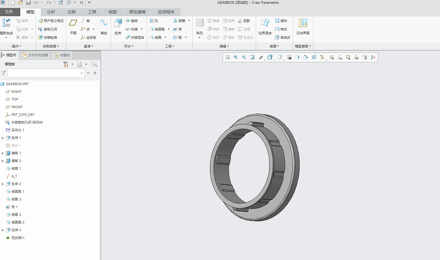Click the model tree search field
This screenshot has height=260, width=440.
[43, 73]
